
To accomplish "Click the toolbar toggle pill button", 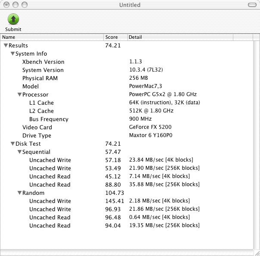I will [x=252, y=5].
